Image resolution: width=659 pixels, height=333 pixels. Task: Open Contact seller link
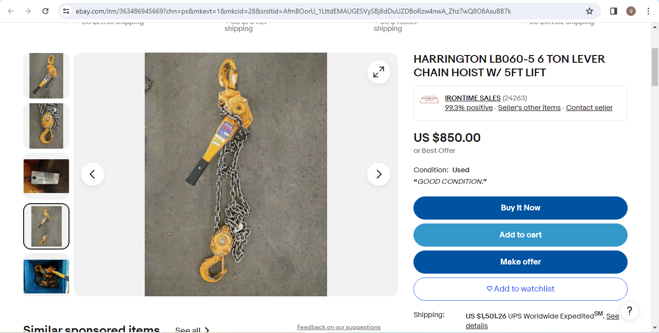click(x=589, y=108)
